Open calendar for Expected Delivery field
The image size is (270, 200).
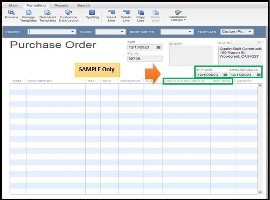(x=258, y=75)
